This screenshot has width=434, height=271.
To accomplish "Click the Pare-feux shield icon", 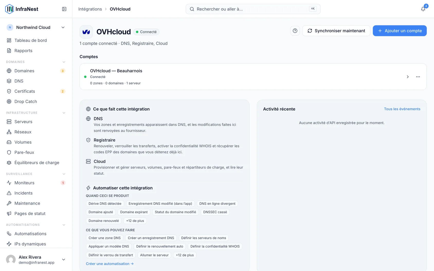I will [9, 152].
